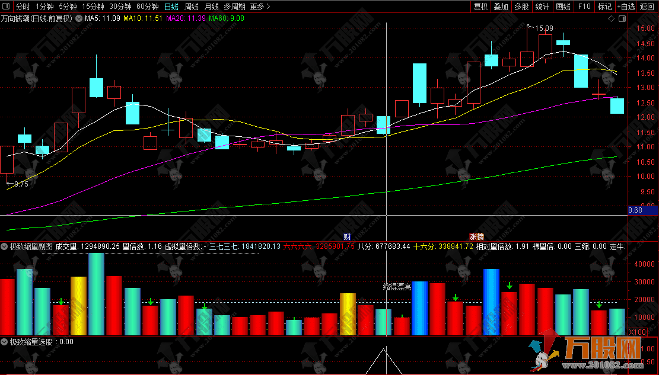Screen dimensions: 659x375
Task: Toggle the left panel icon beside 分时
Action: pyautogui.click(x=6, y=7)
